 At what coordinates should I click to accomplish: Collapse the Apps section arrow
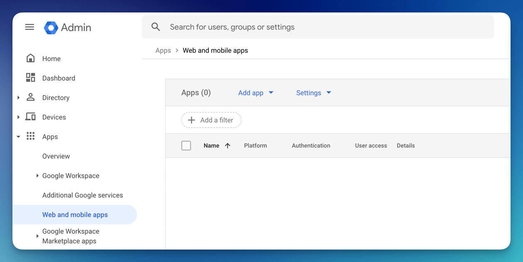pyautogui.click(x=18, y=137)
